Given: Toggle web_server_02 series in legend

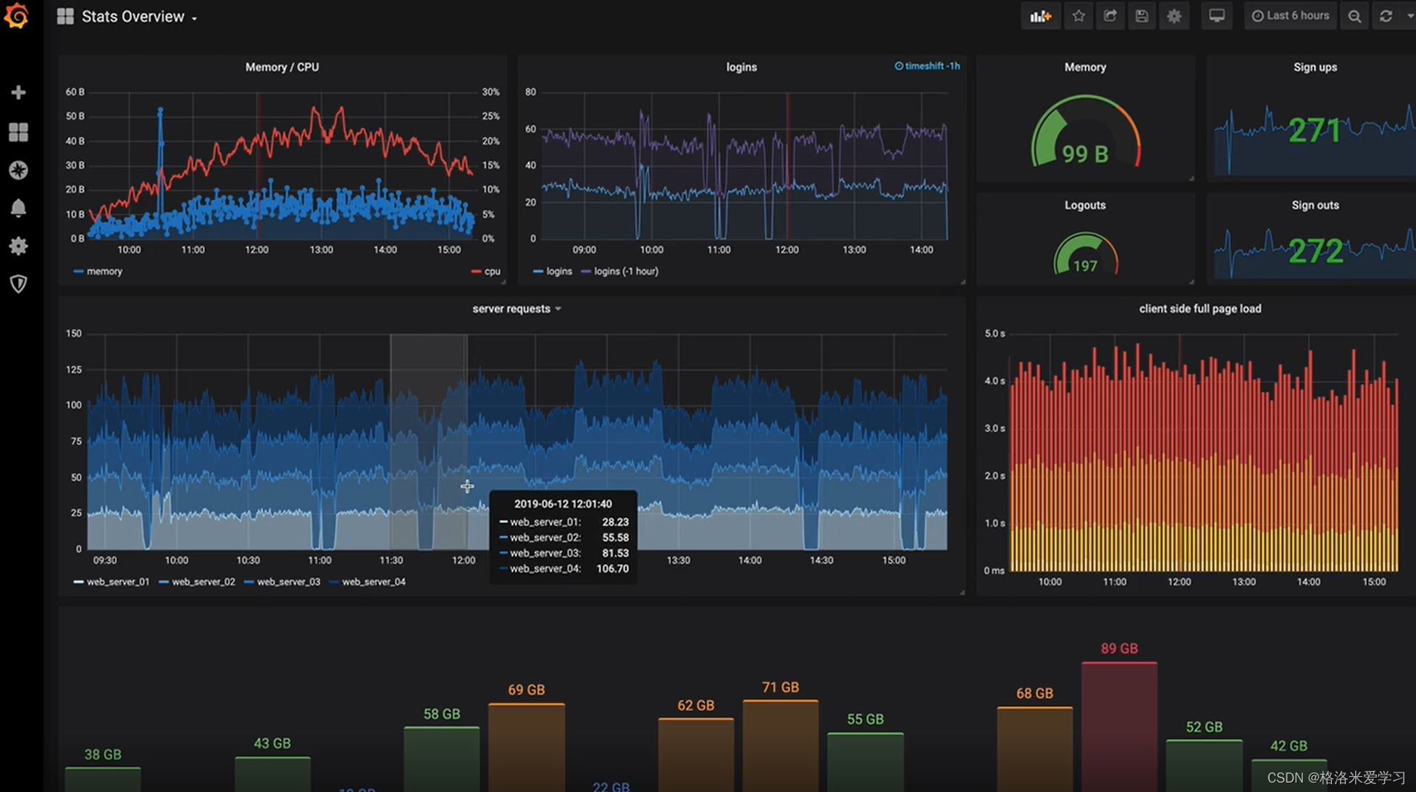Looking at the screenshot, I should [197, 582].
